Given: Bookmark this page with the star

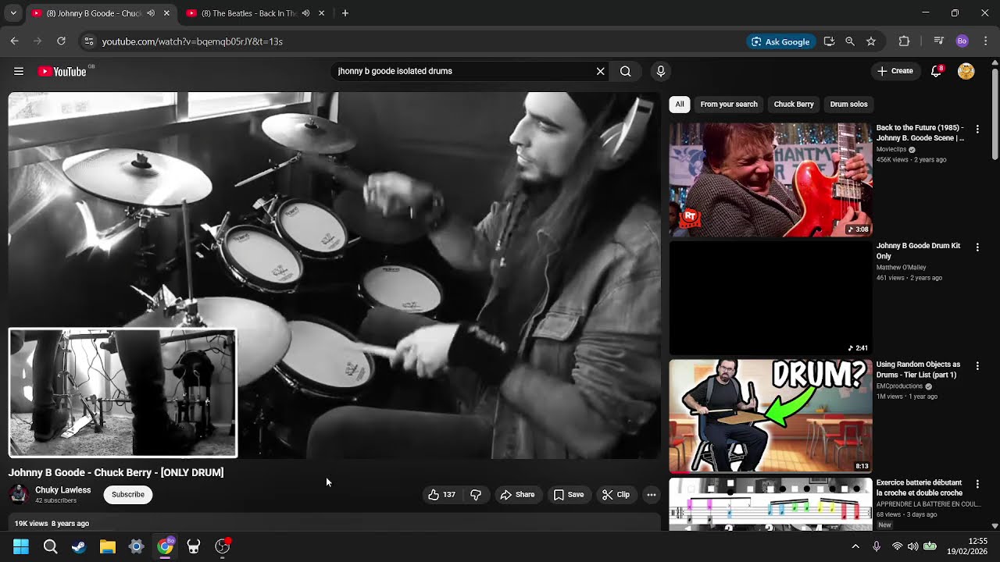Looking at the screenshot, I should tap(871, 41).
